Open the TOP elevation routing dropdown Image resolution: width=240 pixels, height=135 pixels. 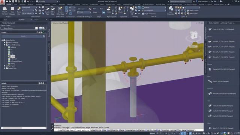84,12
